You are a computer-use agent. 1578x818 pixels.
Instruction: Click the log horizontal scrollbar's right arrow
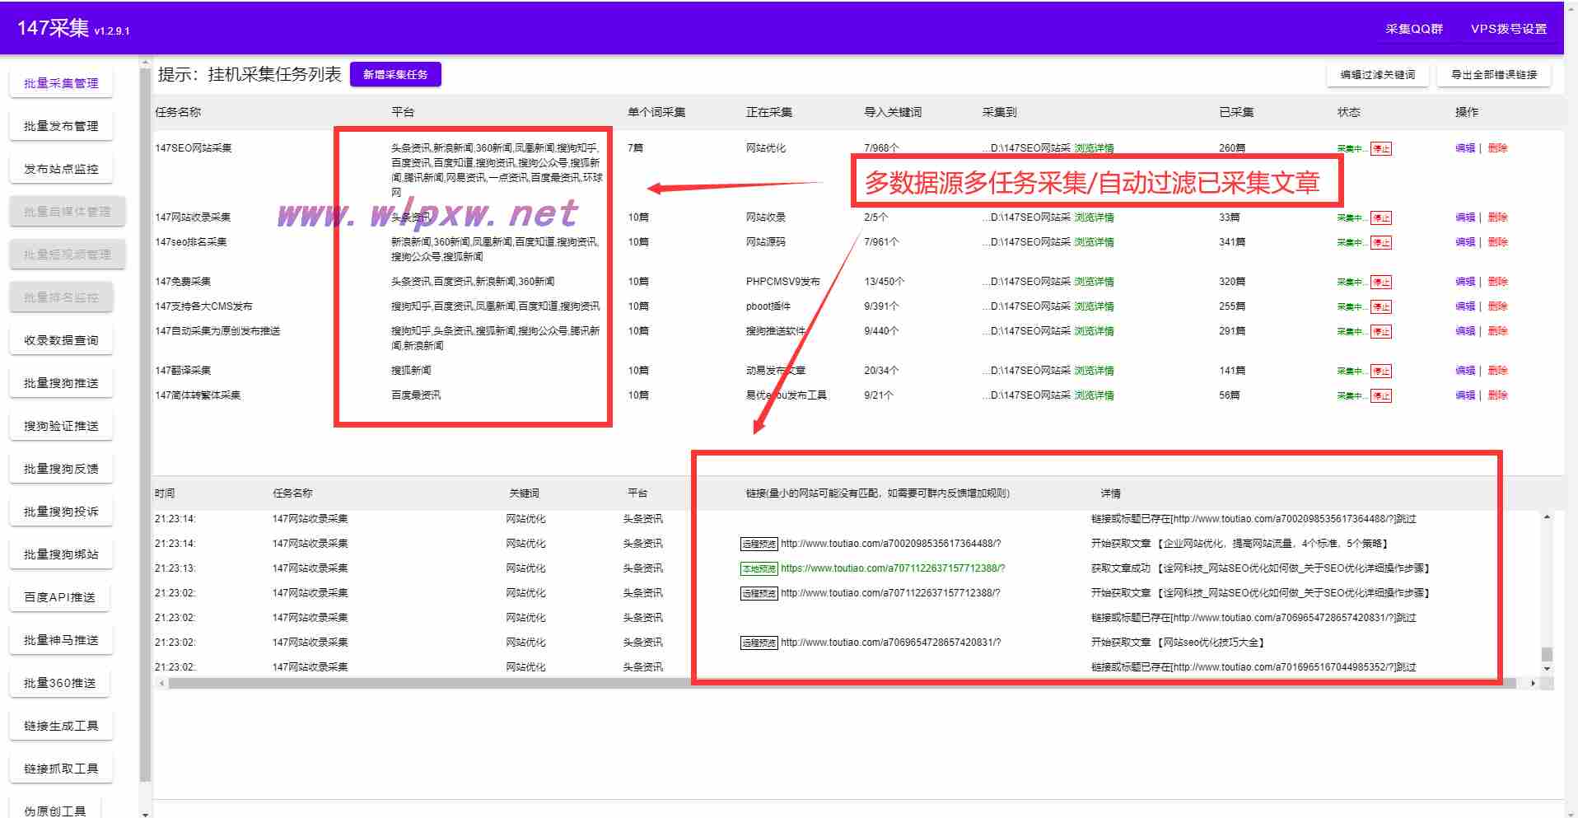coord(1533,683)
